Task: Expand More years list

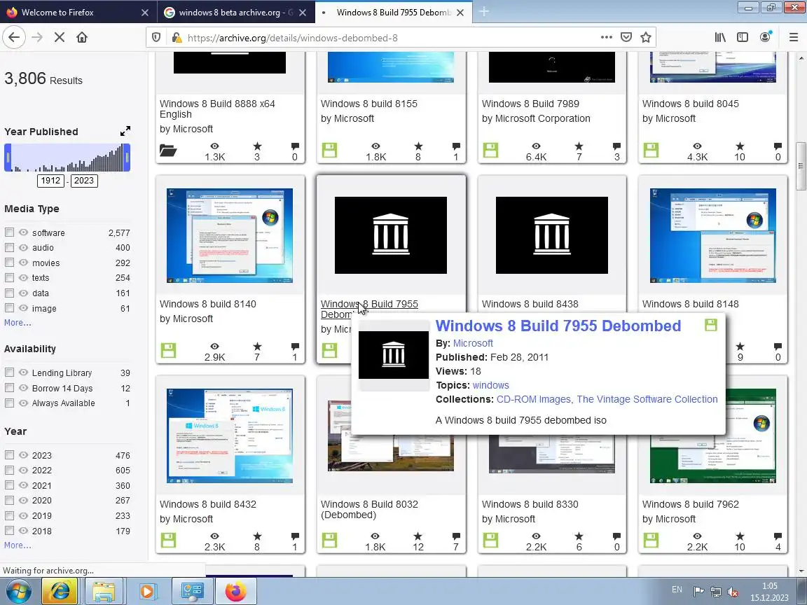Action: [18, 545]
